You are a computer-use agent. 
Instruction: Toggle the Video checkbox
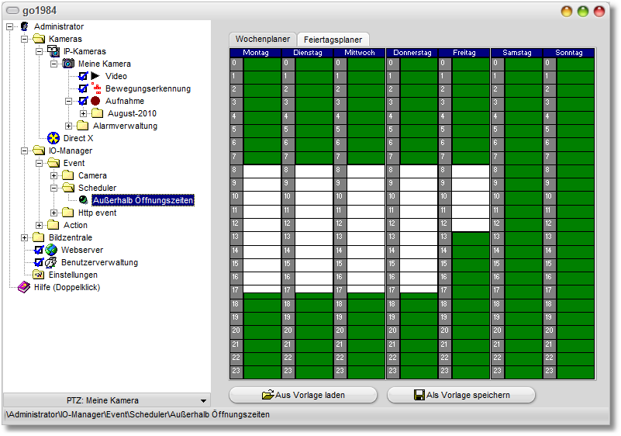[83, 76]
